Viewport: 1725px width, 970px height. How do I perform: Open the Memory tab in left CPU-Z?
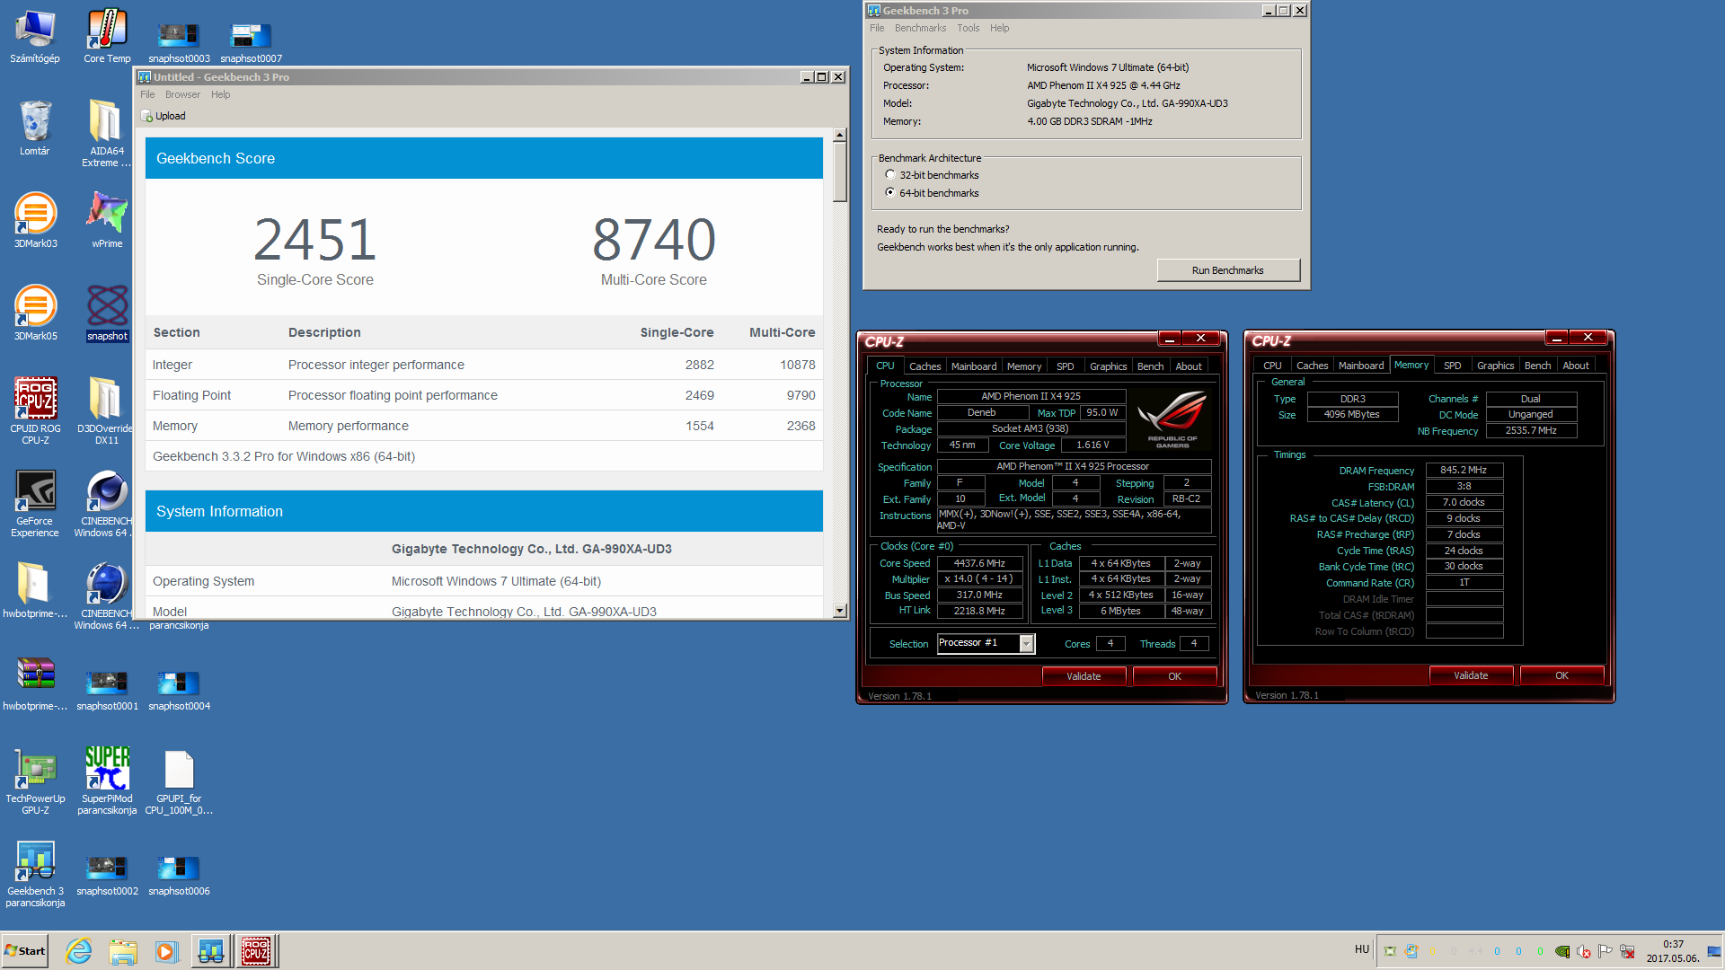[x=1023, y=366]
